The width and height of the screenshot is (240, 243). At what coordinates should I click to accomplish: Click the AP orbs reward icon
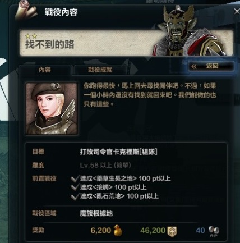point(214,231)
